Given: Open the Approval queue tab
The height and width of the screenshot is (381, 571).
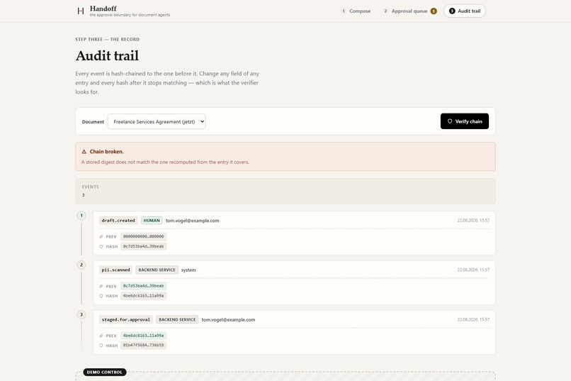Looking at the screenshot, I should coord(409,11).
